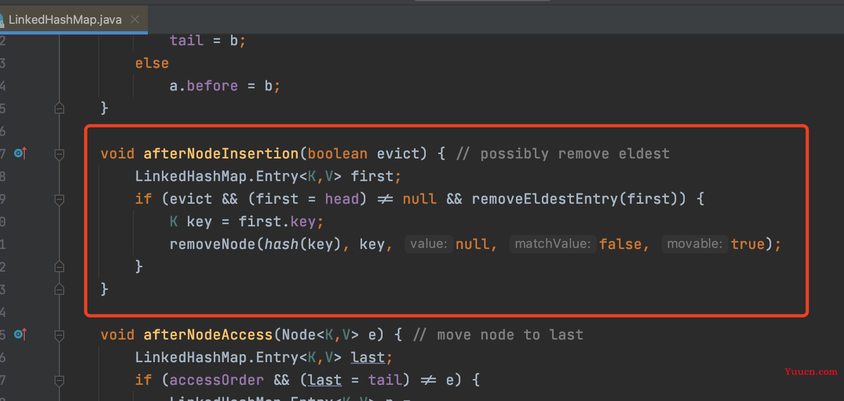844x401 pixels.
Task: Collapse the afterNodeInsertion method using its fold marker
Action: pos(59,155)
